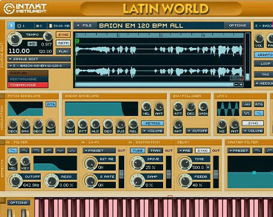Open Env Follower CUTOFF dropdown

pyautogui.click(x=197, y=131)
